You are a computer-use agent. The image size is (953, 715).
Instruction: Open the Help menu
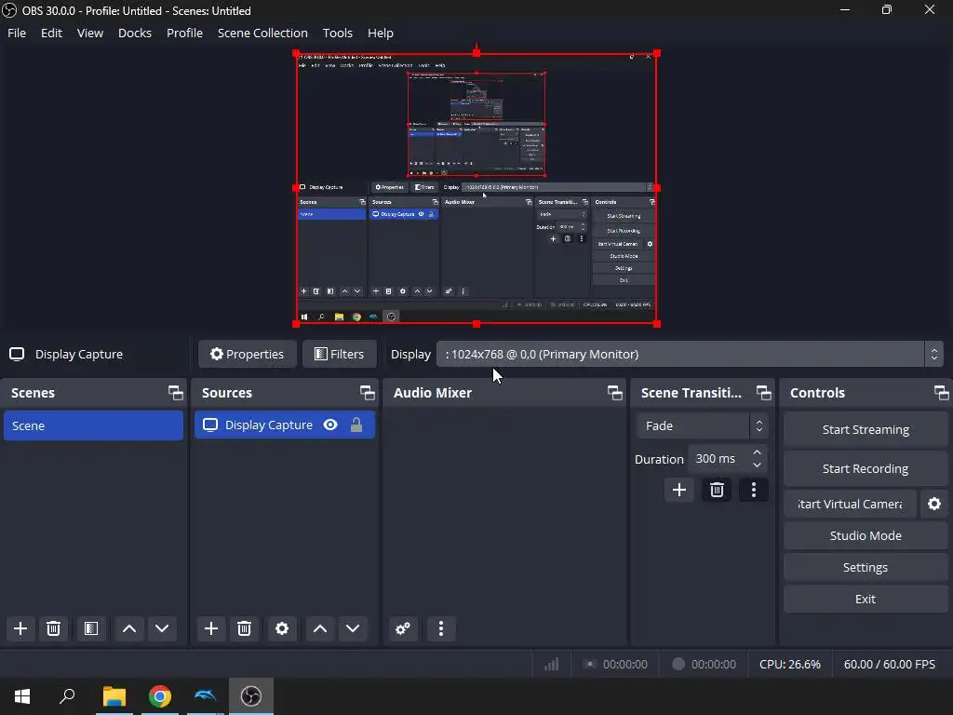point(381,33)
